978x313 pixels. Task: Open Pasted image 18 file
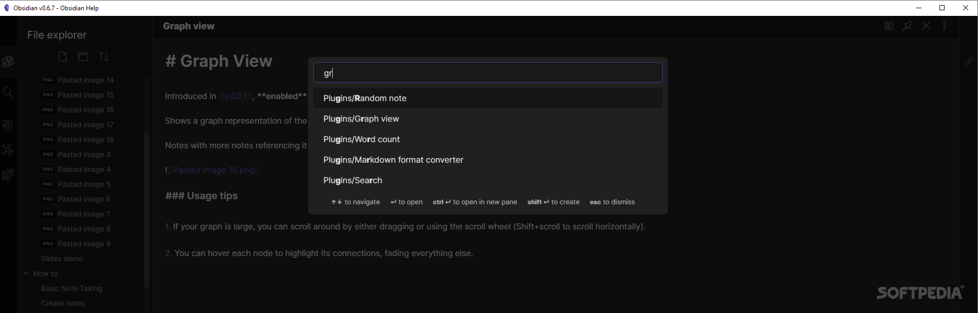pyautogui.click(x=85, y=140)
